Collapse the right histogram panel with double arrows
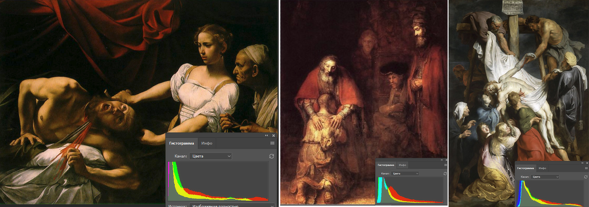 582,162
